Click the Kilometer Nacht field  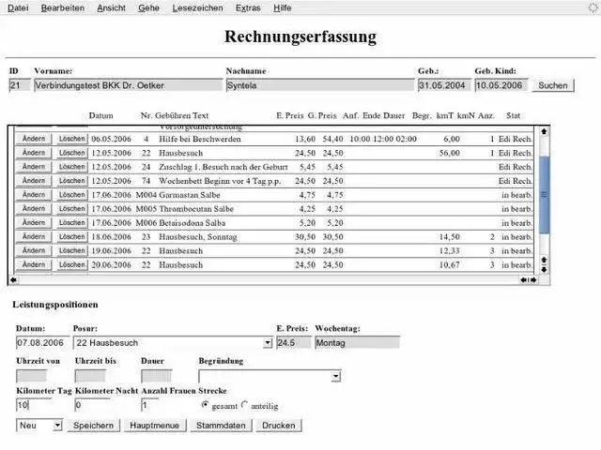point(92,405)
